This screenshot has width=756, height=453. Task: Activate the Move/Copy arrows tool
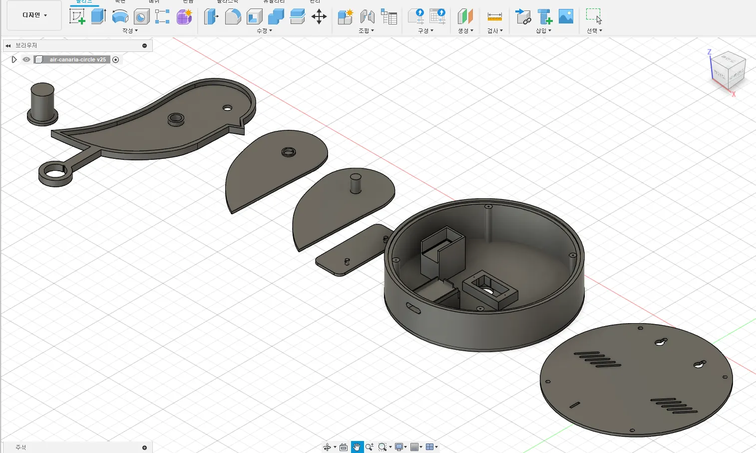click(319, 16)
